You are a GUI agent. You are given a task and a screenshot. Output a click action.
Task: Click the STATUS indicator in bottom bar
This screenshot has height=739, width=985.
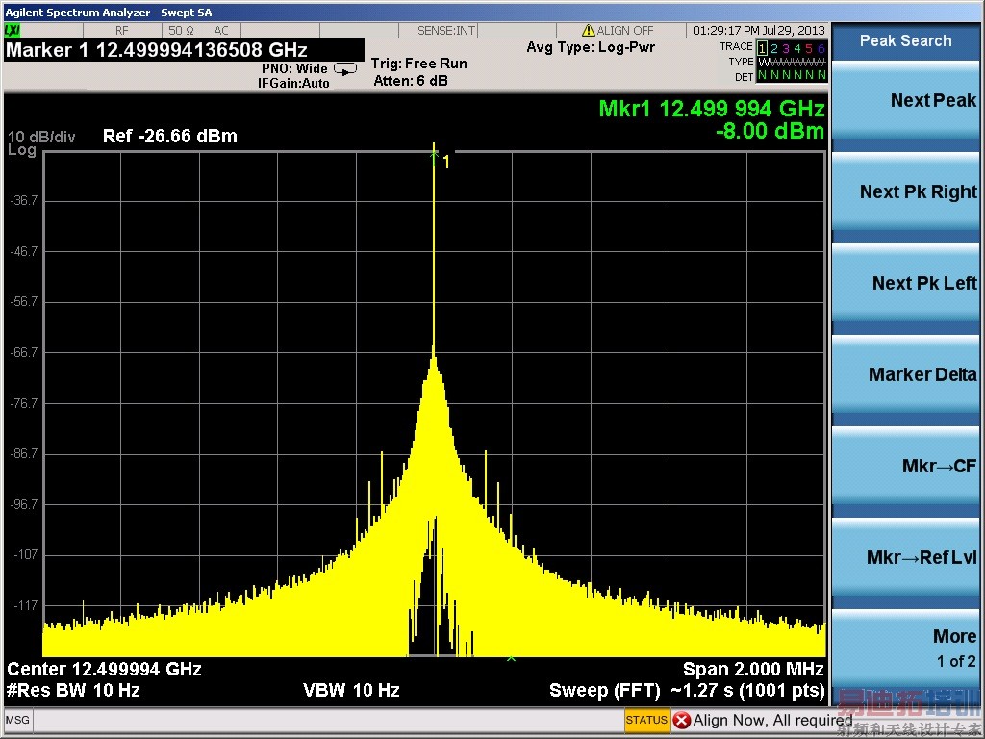click(646, 720)
